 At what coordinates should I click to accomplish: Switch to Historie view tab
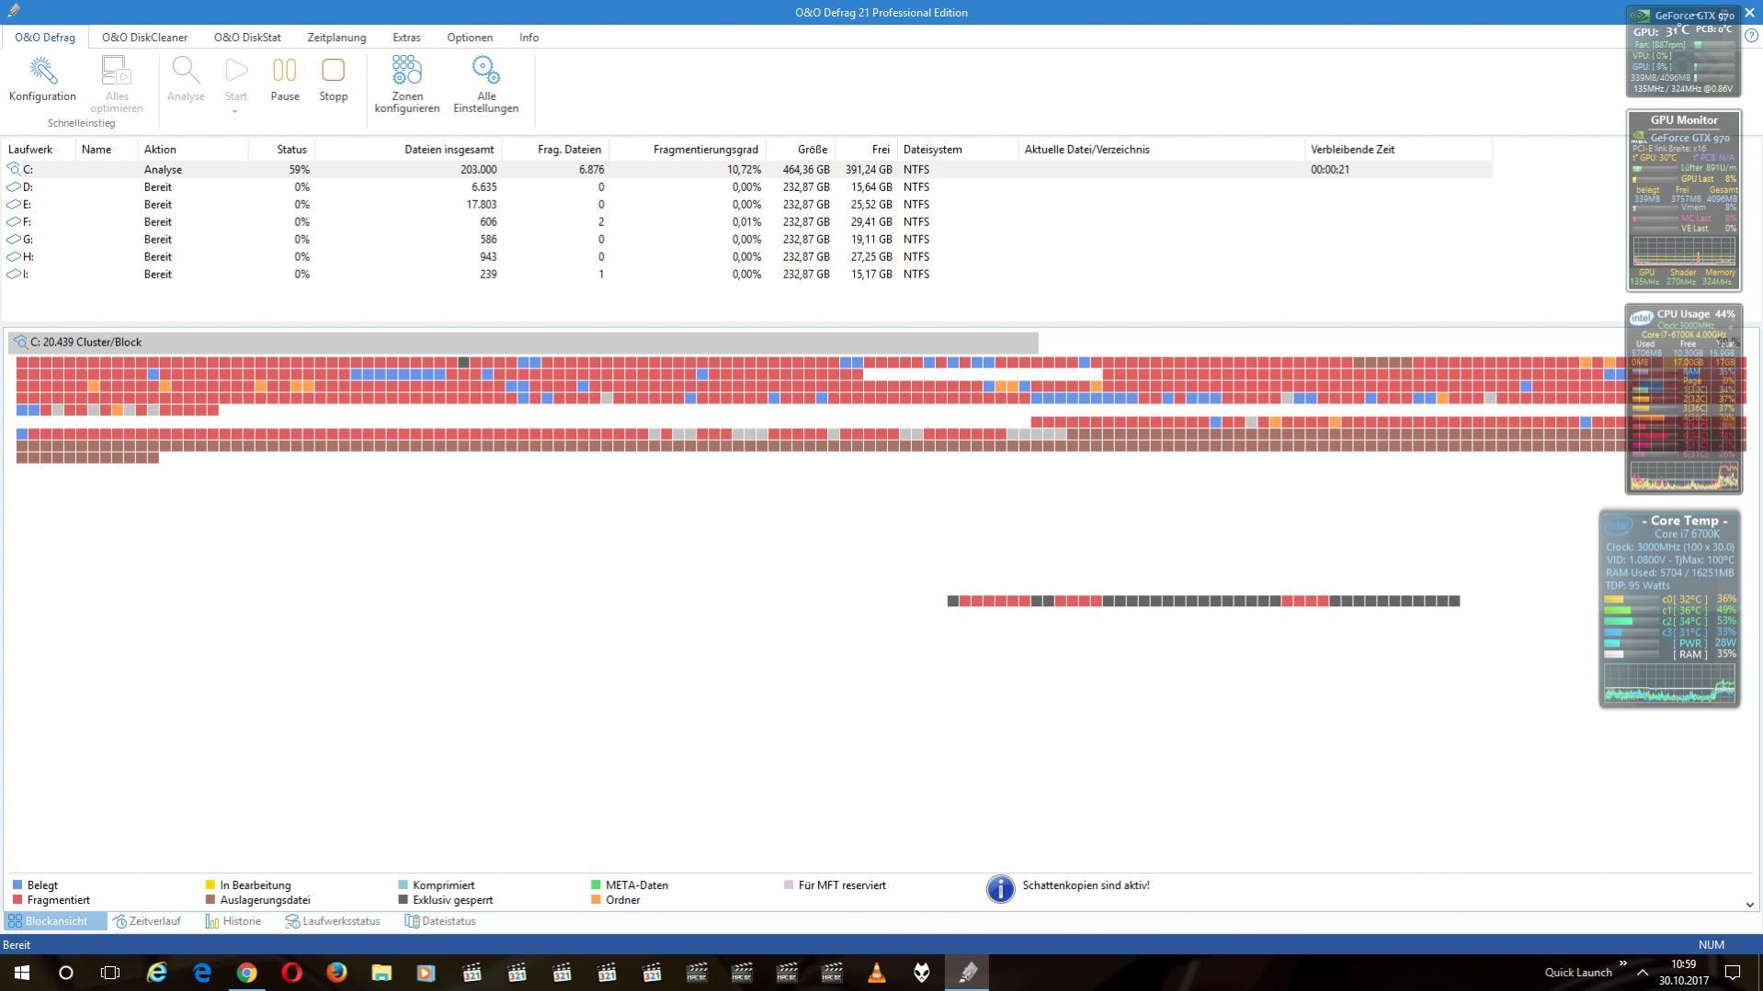[233, 921]
